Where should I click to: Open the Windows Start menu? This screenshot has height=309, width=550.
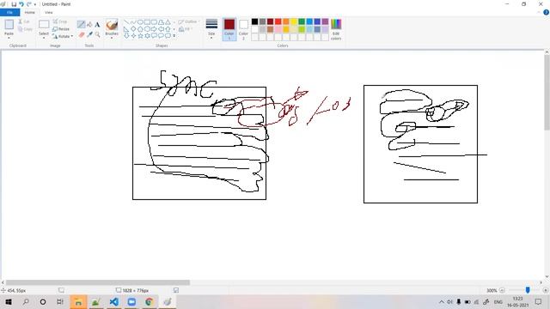tap(8, 301)
